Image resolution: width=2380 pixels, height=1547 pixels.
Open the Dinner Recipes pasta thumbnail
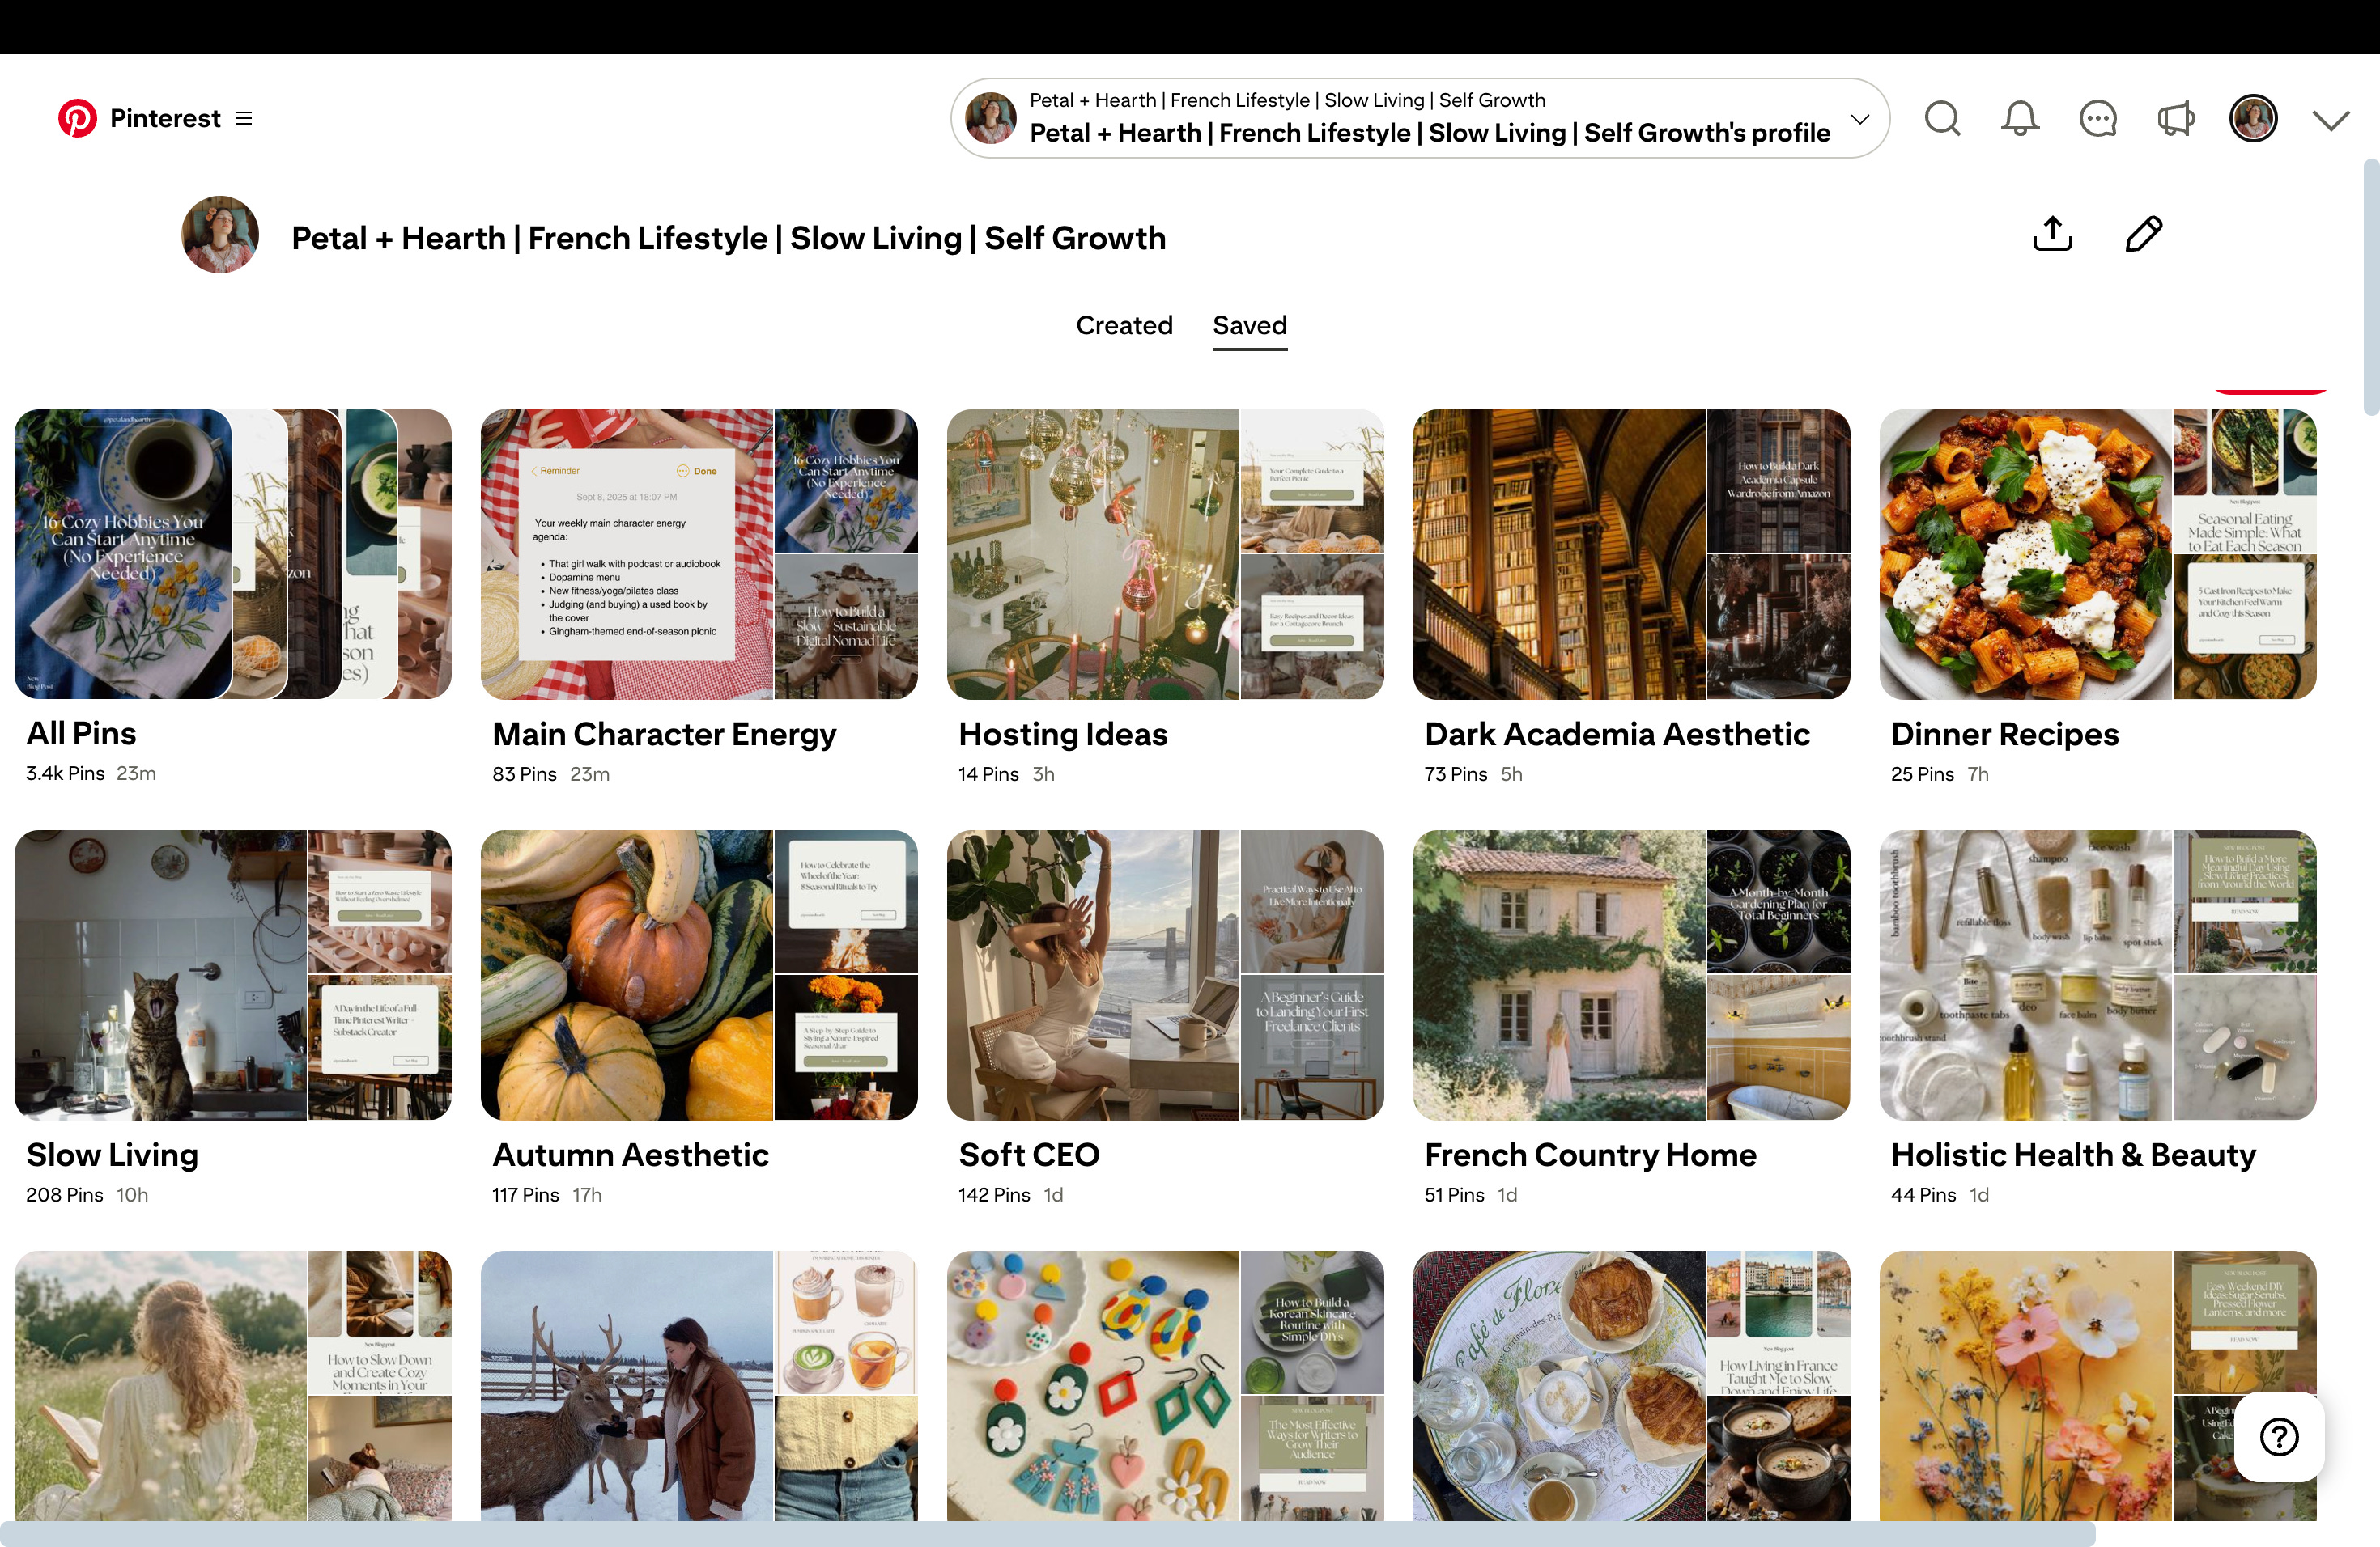2025,553
